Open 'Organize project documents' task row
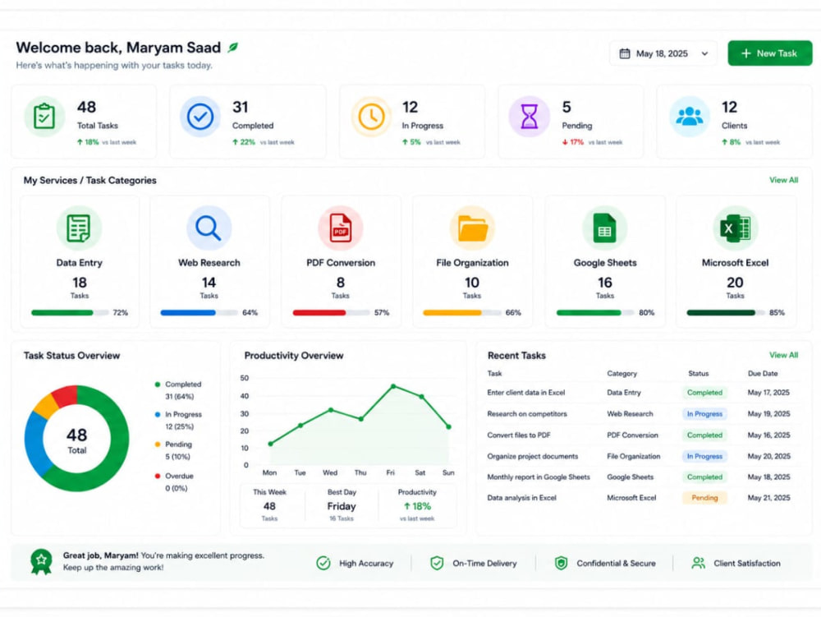This screenshot has height=617, width=821. (x=644, y=456)
